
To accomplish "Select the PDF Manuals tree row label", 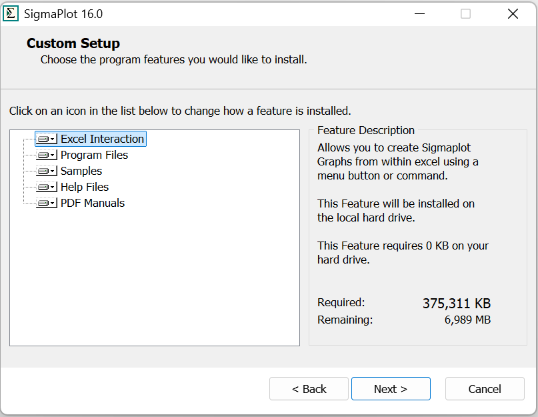I will tap(92, 203).
